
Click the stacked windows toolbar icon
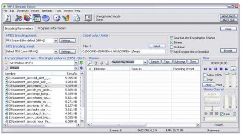tap(37, 18)
